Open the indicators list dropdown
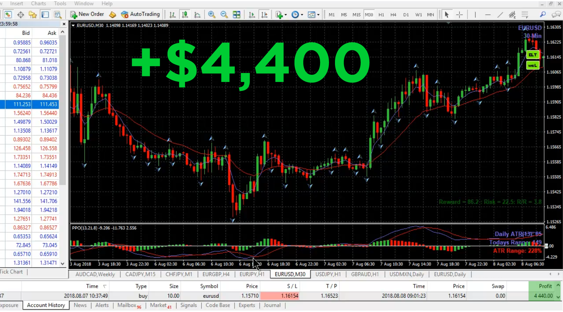Screen dimensions: 563x312 [281, 14]
